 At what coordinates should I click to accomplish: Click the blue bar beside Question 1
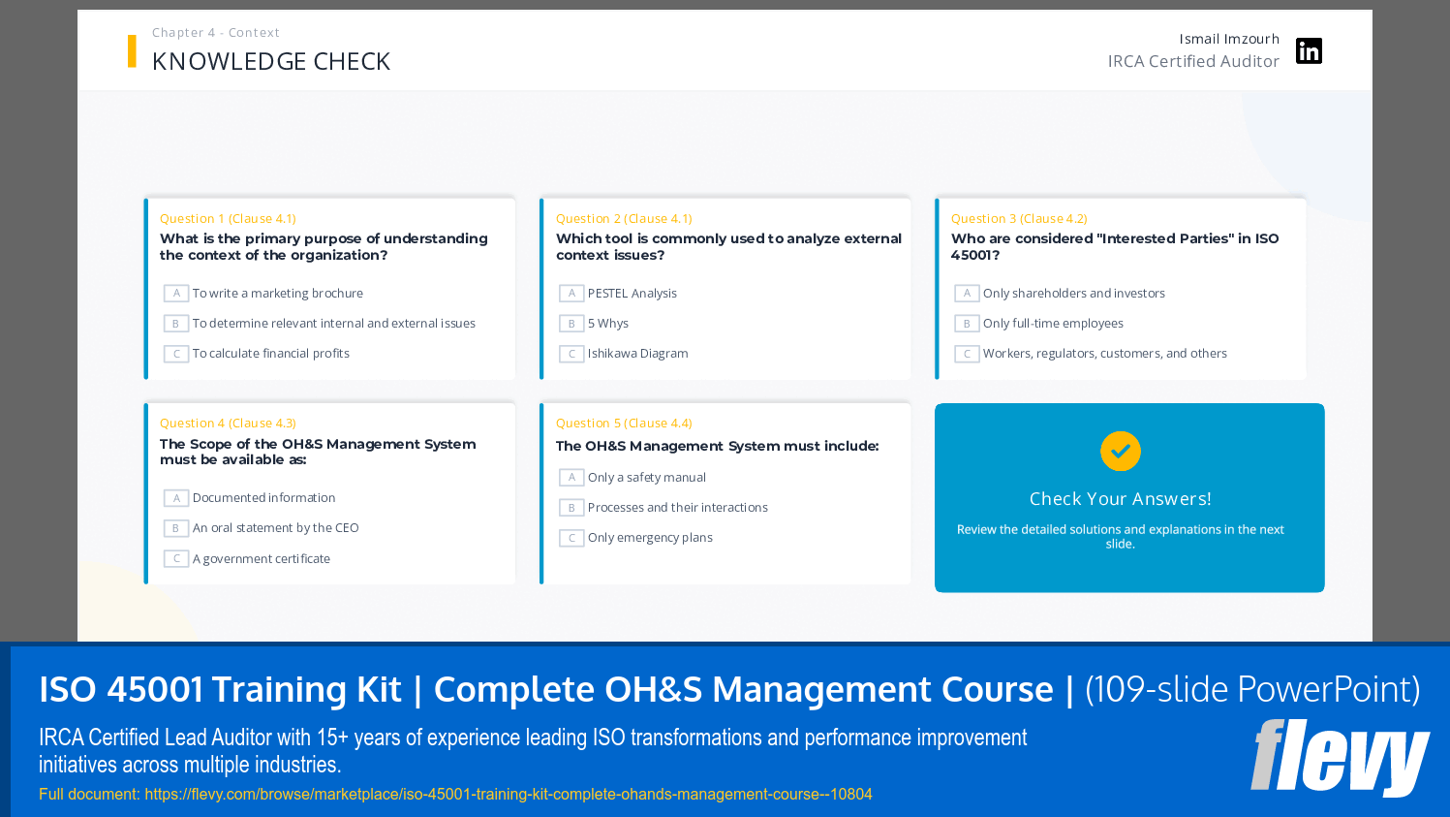pos(146,286)
